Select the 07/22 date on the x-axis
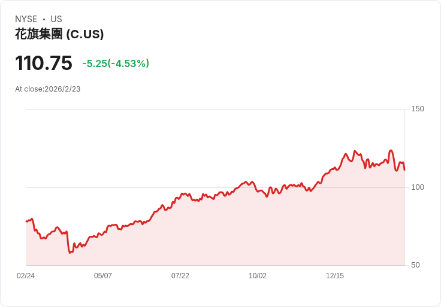This screenshot has width=441, height=307. (180, 276)
